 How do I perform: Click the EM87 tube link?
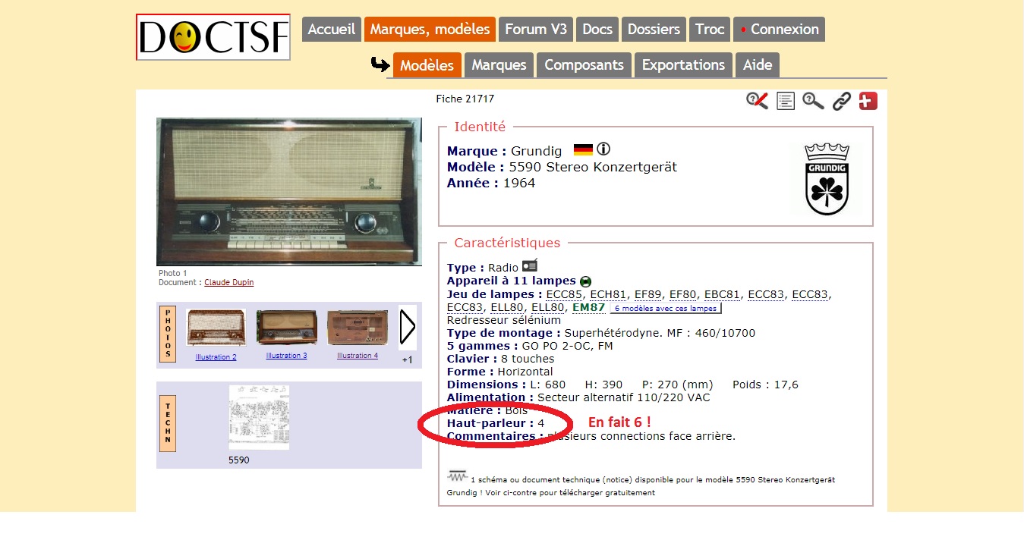click(x=589, y=307)
